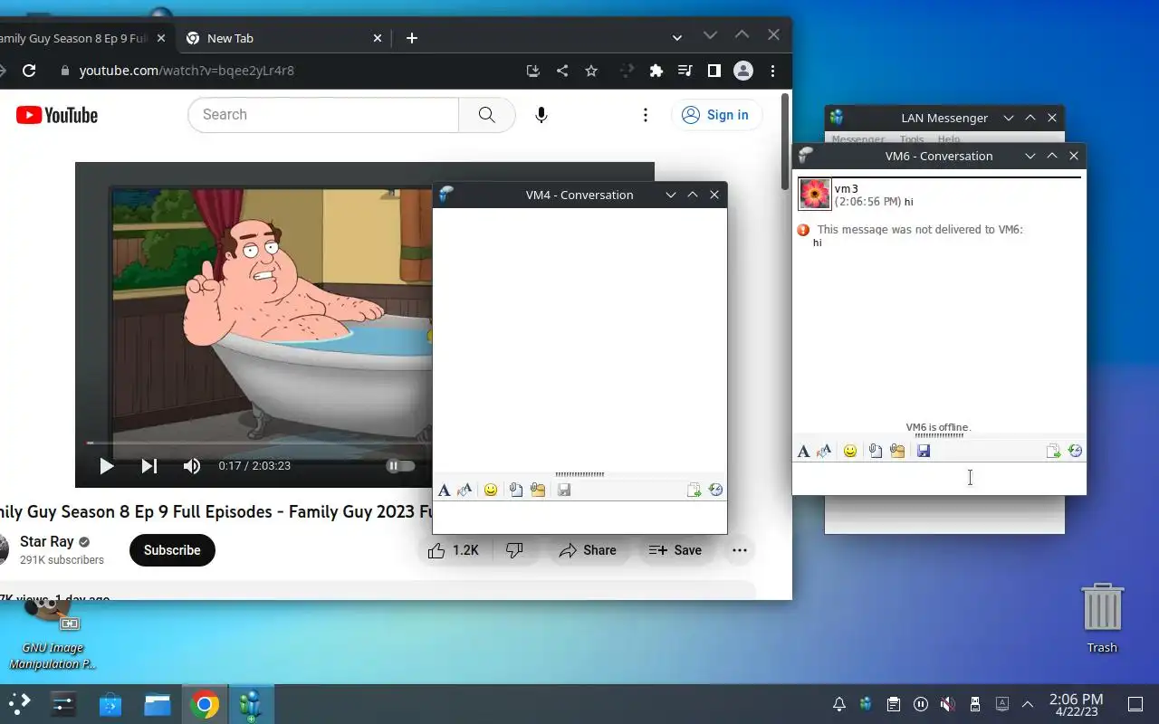Click send file icon in VM4 Conversation
The width and height of the screenshot is (1159, 724).
tap(515, 490)
